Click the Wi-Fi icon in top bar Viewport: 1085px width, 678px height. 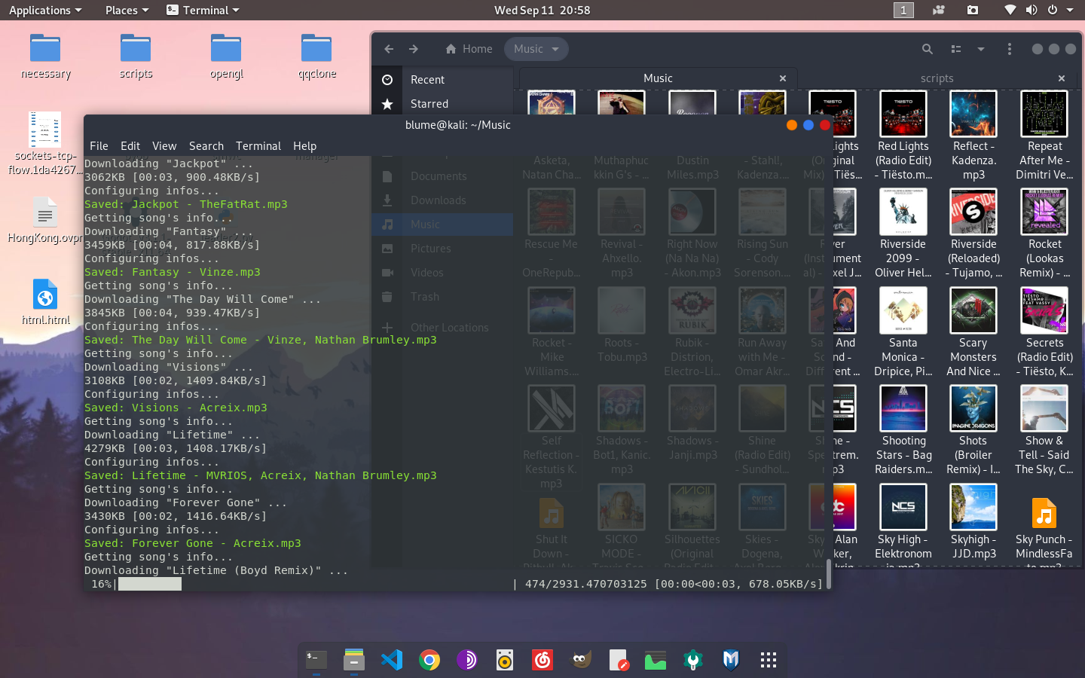point(1010,10)
